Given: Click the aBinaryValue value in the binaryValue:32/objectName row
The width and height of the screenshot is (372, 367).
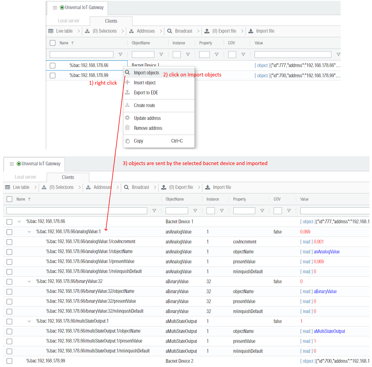Looking at the screenshot, I should pyautogui.click(x=325, y=291).
